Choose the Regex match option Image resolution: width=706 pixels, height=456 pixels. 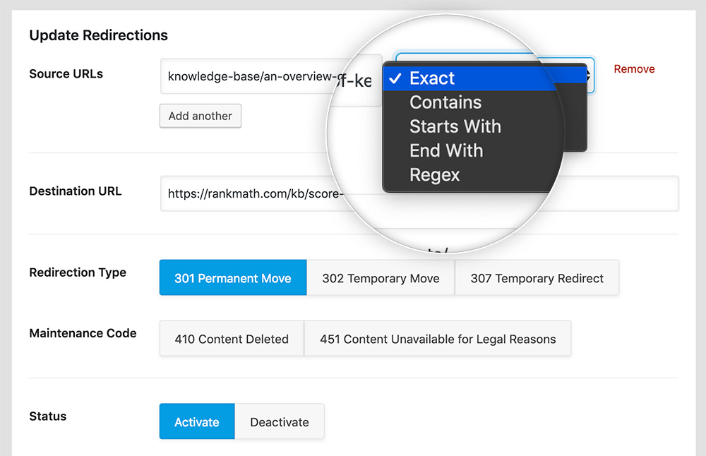(x=434, y=174)
